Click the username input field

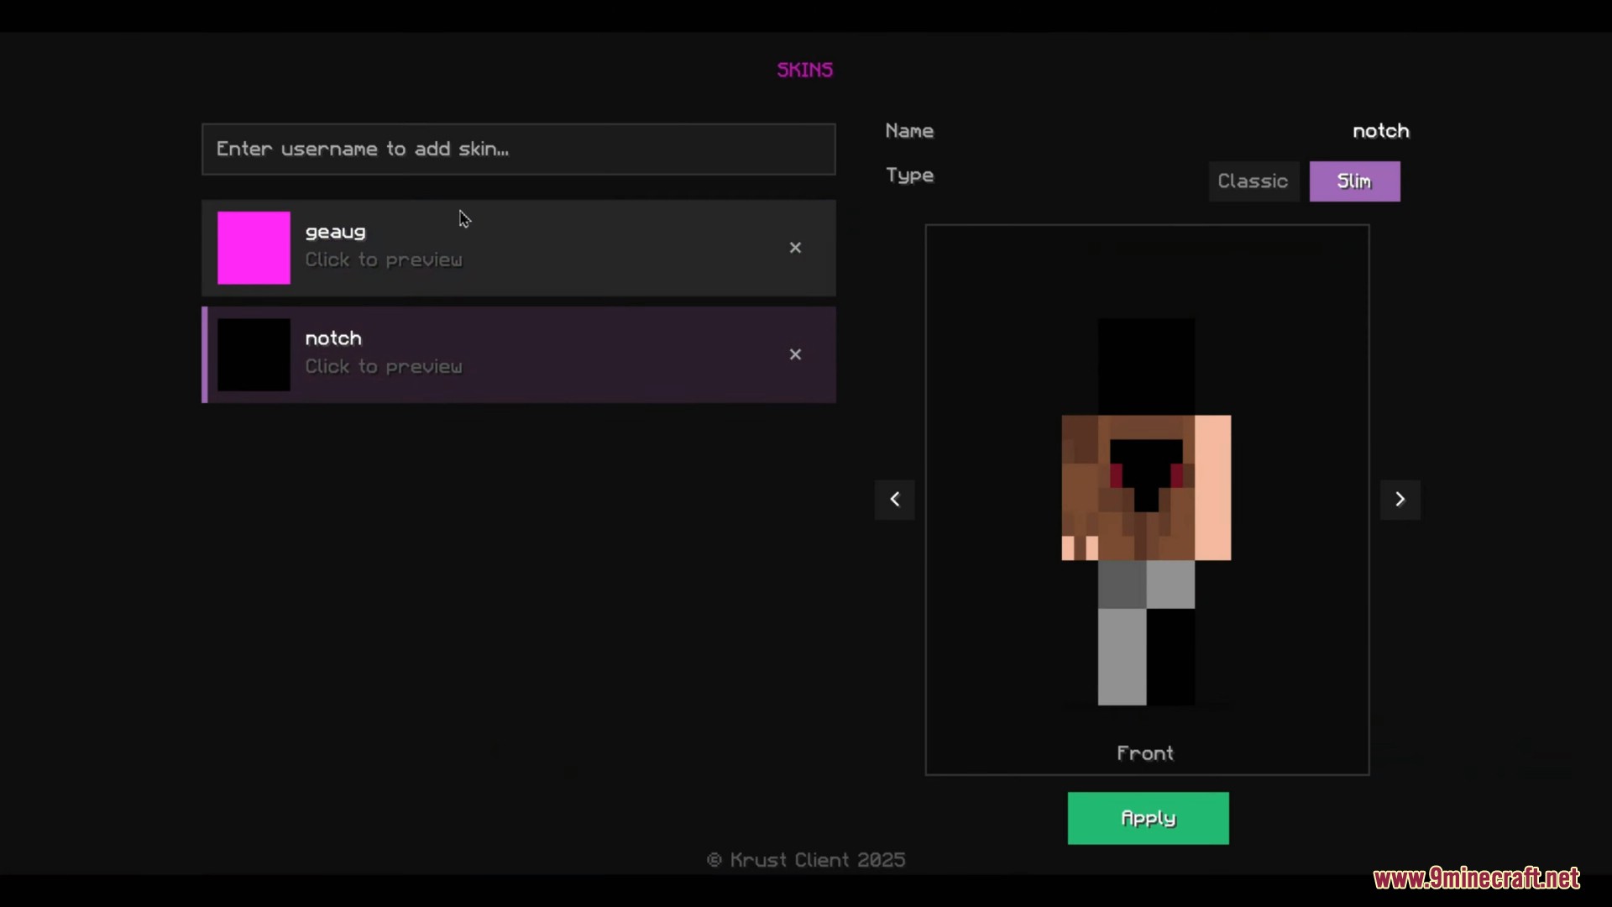pyautogui.click(x=518, y=149)
